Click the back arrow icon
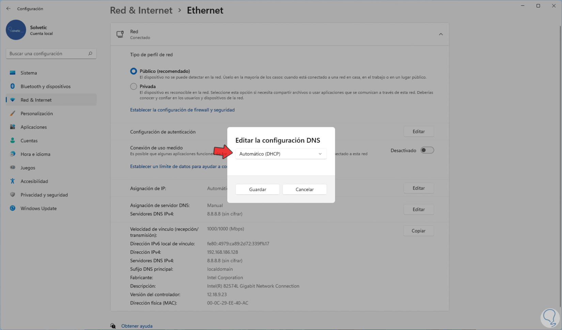This screenshot has height=330, width=562. (9, 9)
